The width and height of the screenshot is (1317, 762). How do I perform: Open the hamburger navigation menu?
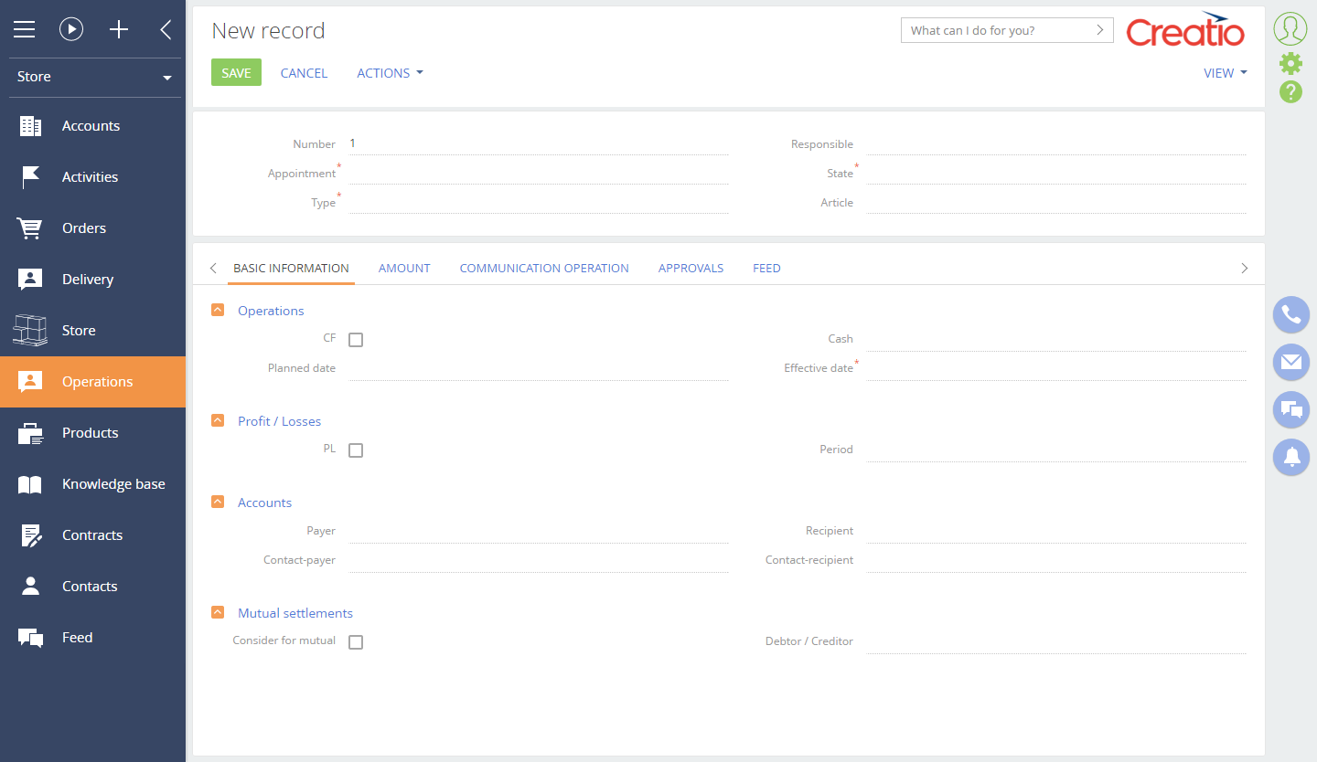tap(24, 30)
